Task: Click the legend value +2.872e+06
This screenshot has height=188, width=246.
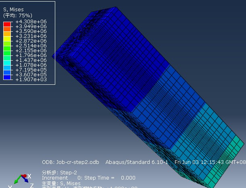Action: tap(31, 41)
